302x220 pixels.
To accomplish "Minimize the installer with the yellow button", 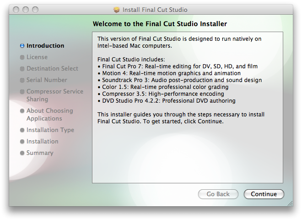I will [26, 10].
